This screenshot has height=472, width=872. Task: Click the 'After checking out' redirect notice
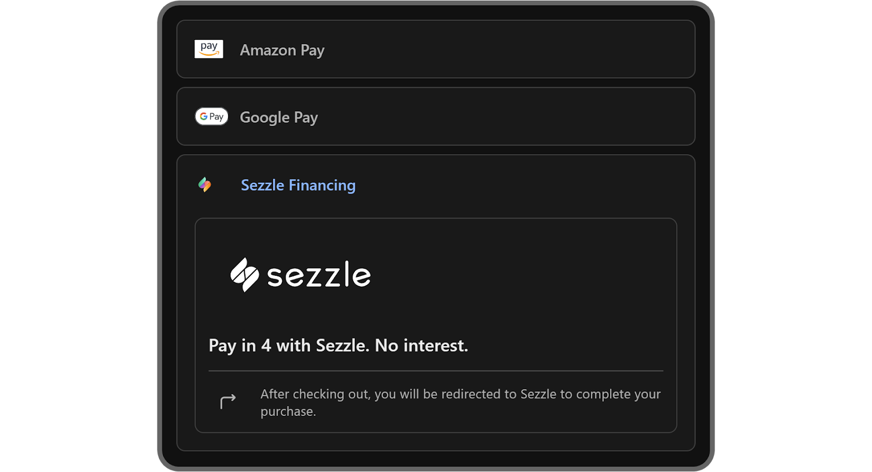coord(460,394)
